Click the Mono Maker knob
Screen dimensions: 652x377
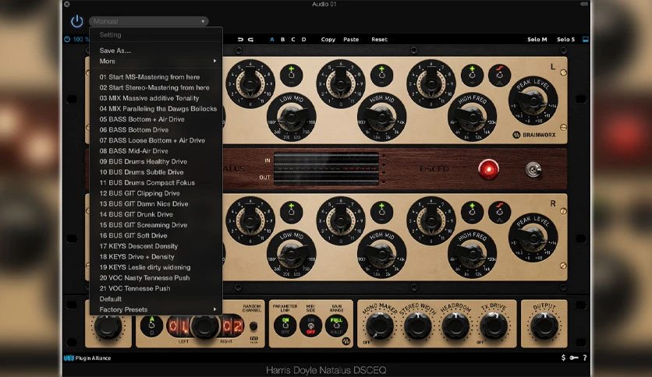(x=379, y=326)
